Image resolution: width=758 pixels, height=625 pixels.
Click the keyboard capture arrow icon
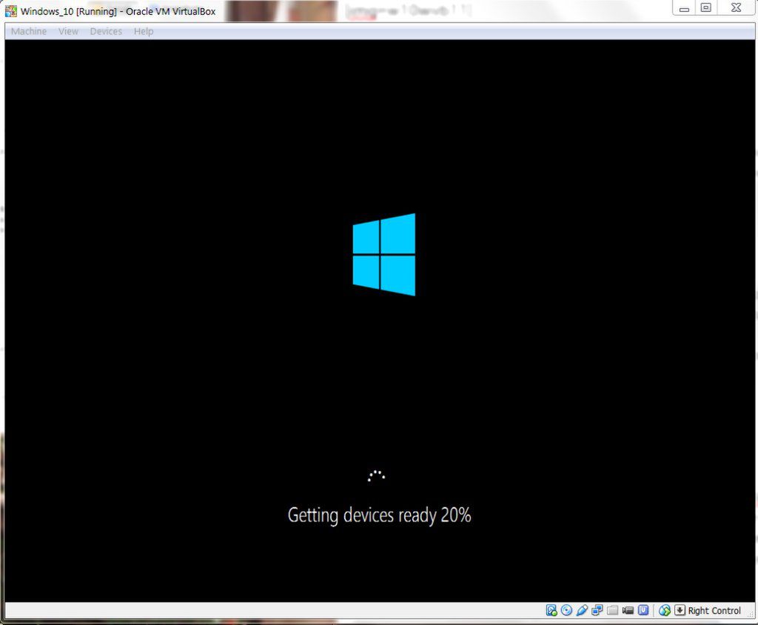click(x=680, y=610)
